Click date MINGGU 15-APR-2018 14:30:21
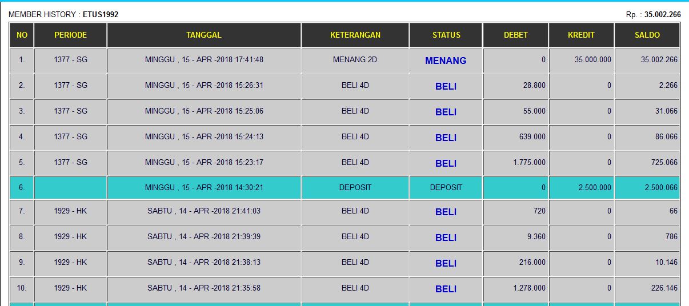The height and width of the screenshot is (306, 689). click(x=204, y=187)
